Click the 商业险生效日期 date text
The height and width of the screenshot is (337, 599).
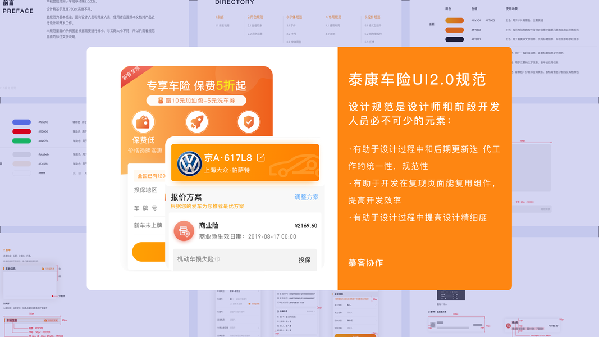(x=248, y=236)
